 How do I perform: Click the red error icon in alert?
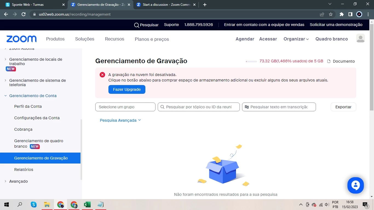102,75
